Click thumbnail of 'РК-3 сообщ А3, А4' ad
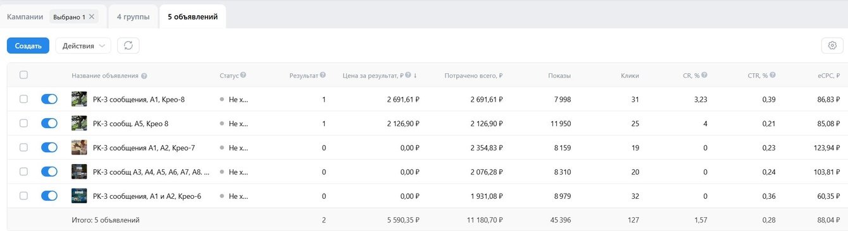848x231 pixels. 79,172
